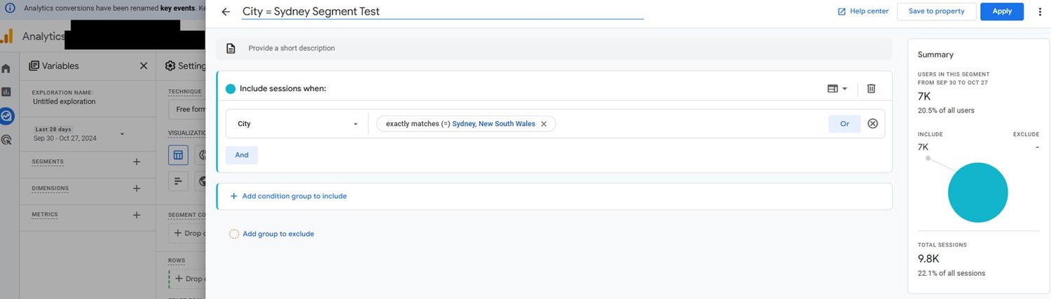
Task: Click the METRICS section label
Action: point(45,215)
